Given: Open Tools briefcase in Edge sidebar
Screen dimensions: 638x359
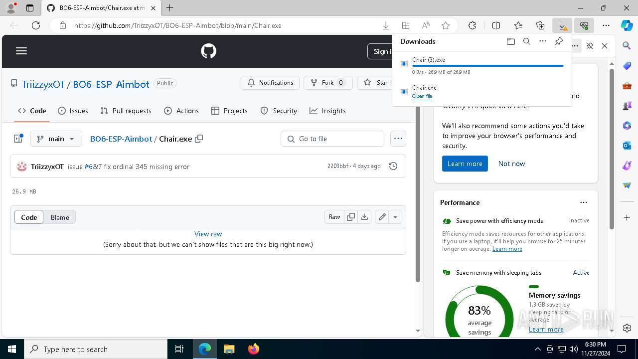Looking at the screenshot, I should point(627,86).
